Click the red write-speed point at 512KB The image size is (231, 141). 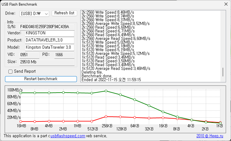tap(92, 121)
